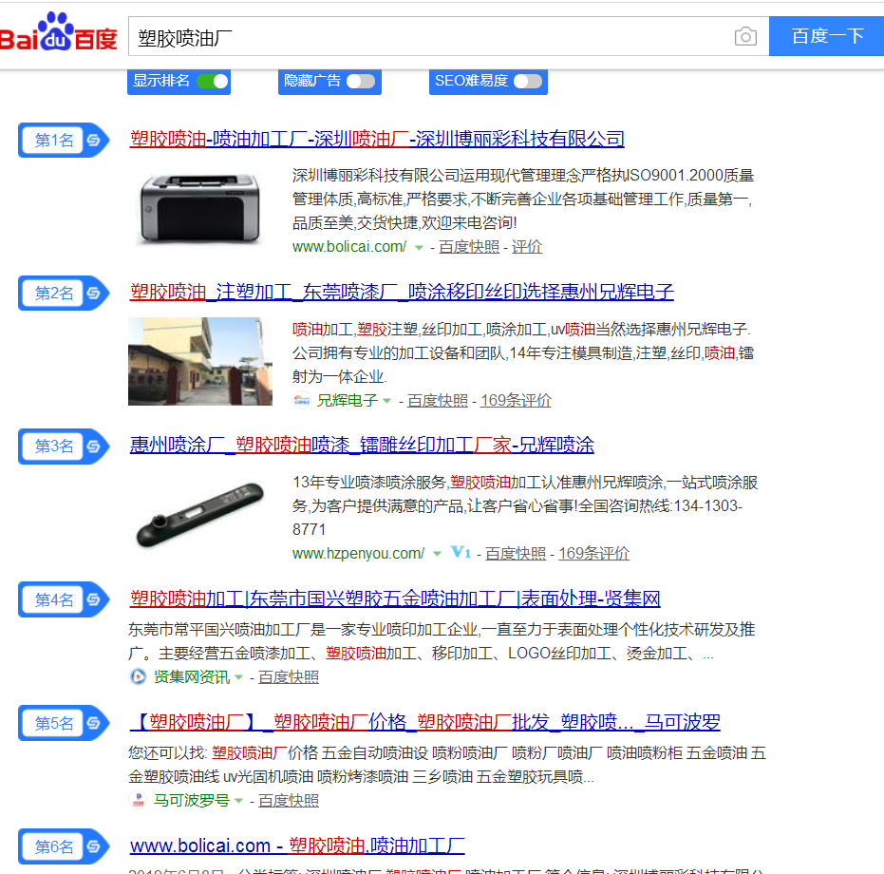Click the 百度一下 search button

coord(826,36)
